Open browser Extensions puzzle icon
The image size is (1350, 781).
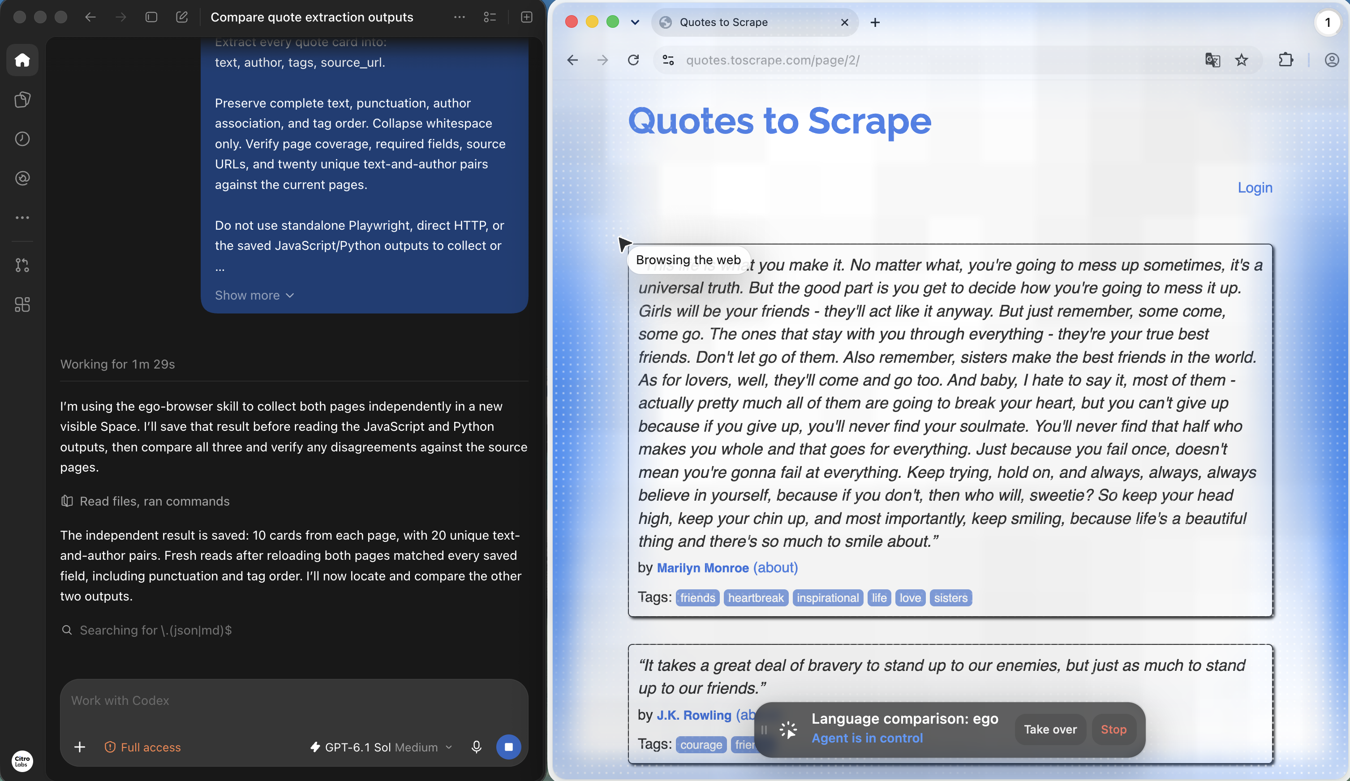pos(1286,60)
